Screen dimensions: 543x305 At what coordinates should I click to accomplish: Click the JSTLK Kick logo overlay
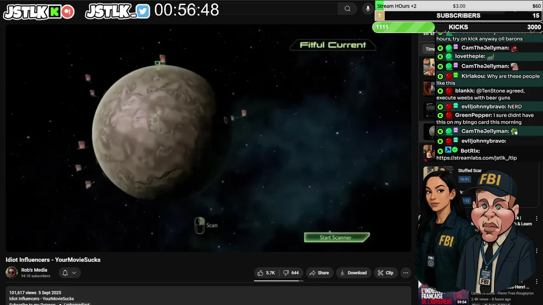(39, 12)
